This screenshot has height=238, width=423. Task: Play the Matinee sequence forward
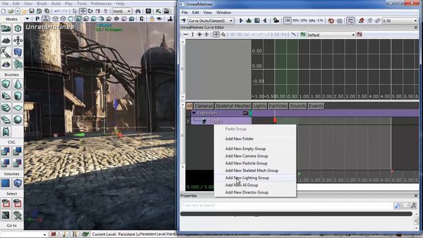point(241,20)
